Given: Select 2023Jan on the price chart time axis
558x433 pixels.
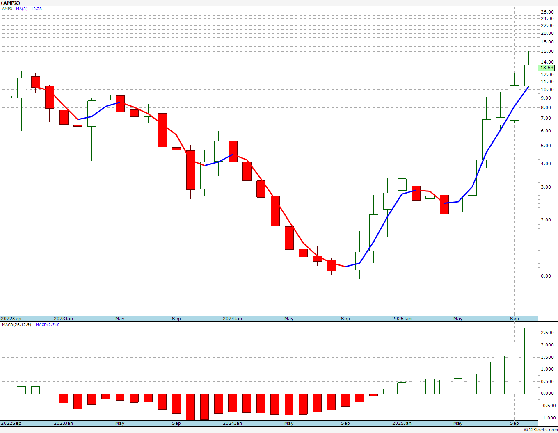Looking at the screenshot, I should [64, 319].
